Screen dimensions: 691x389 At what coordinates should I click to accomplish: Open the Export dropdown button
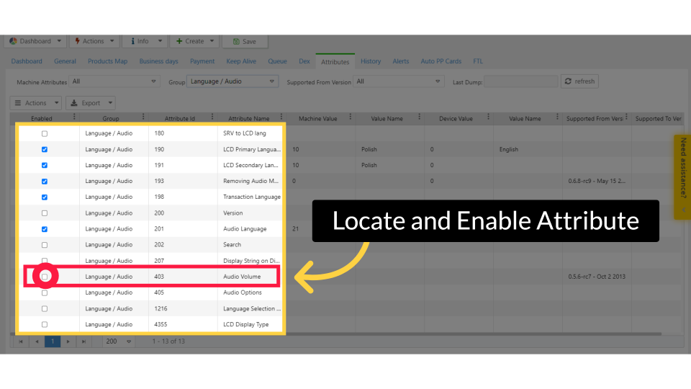point(91,103)
